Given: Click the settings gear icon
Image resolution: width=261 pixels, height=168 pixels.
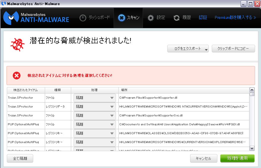Looking at the screenshot, I should (x=151, y=18).
